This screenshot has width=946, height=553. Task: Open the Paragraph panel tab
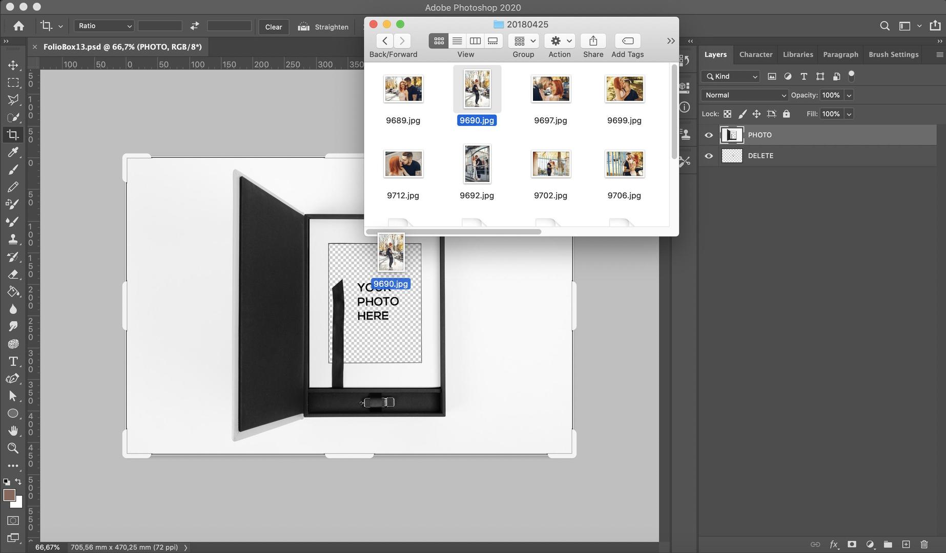(840, 54)
